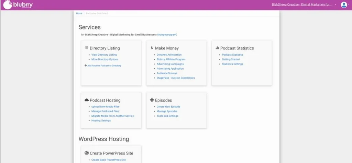Click Upload New Media Files
Image resolution: width=352 pixels, height=163 pixels.
105,107
